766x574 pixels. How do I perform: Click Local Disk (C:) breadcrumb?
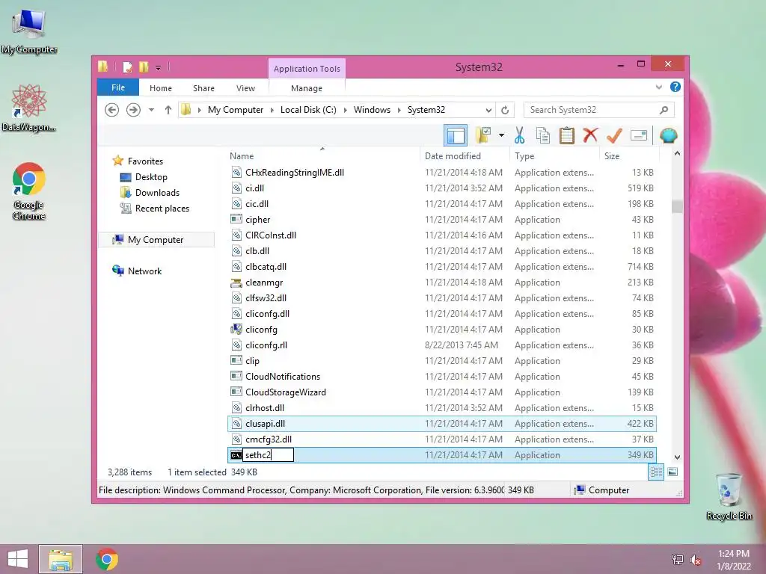[308, 110]
